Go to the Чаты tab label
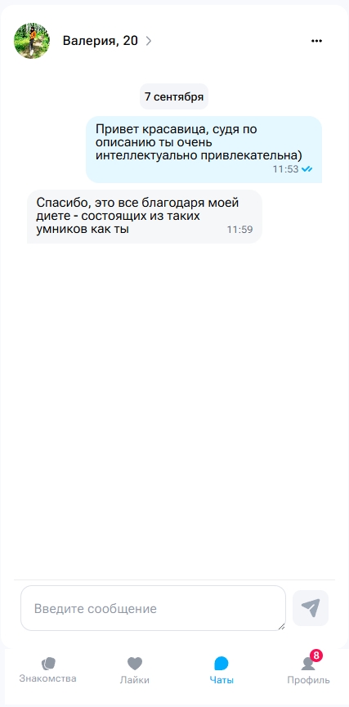Image resolution: width=349 pixels, height=707 pixels. click(221, 680)
